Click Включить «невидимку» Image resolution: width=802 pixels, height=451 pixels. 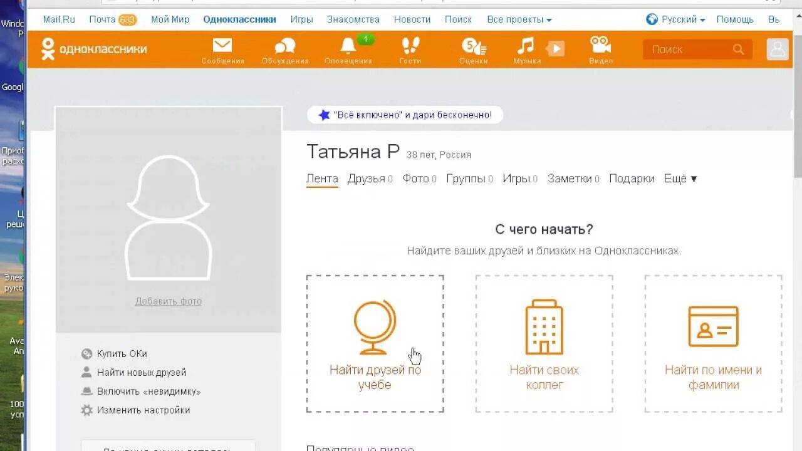[x=149, y=391]
